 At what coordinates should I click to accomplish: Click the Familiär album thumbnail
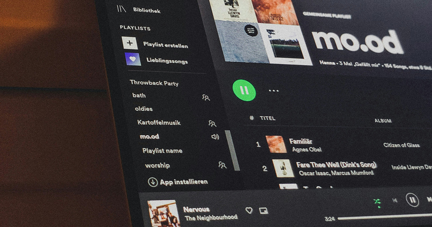(276, 144)
